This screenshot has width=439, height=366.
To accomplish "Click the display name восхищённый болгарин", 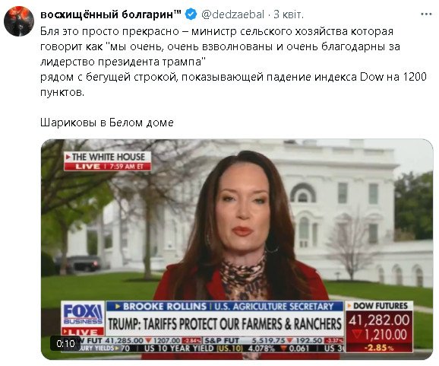I will click(x=111, y=14).
